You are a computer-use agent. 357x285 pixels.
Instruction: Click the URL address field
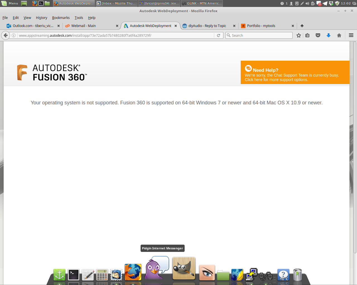(x=116, y=35)
